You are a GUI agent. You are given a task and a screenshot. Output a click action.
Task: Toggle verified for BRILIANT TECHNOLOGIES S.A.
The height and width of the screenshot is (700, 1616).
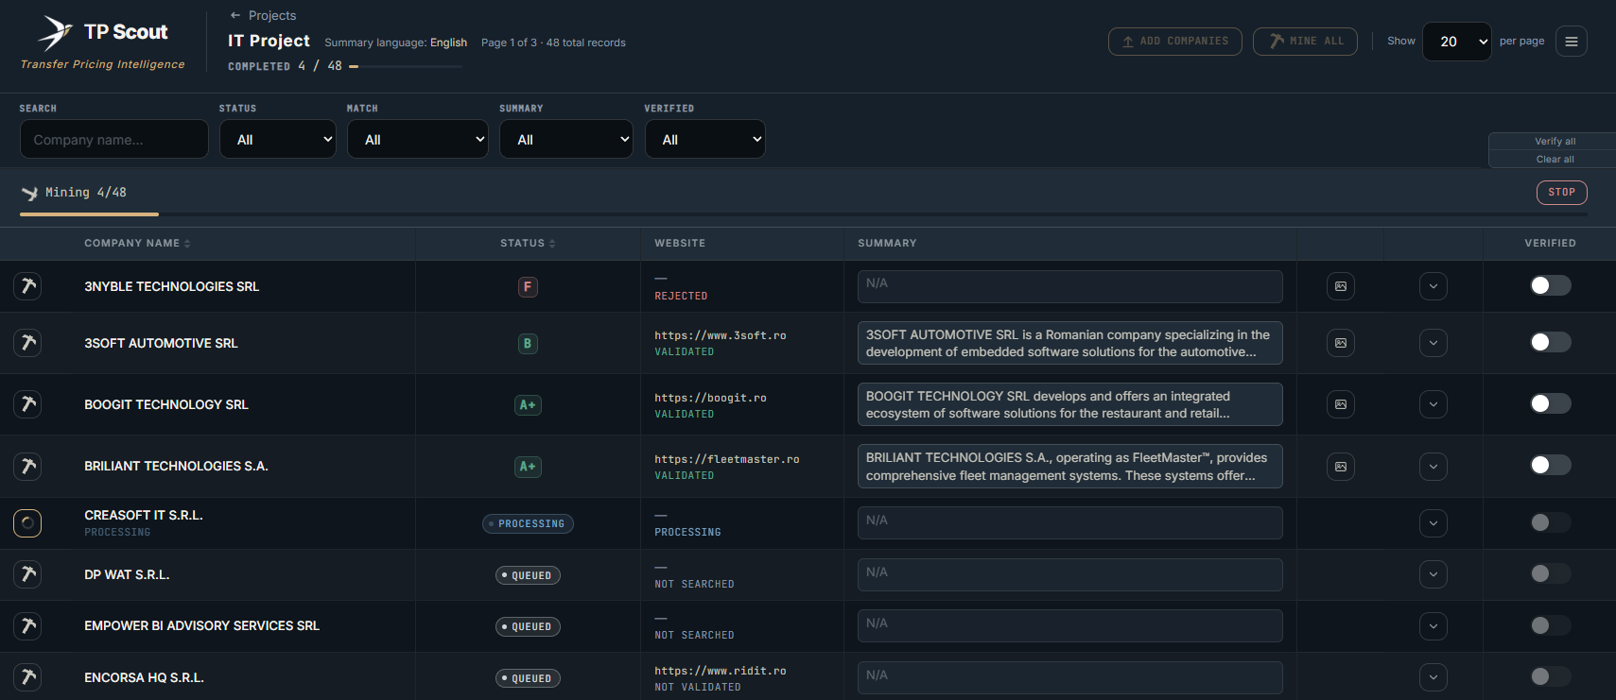click(x=1551, y=465)
